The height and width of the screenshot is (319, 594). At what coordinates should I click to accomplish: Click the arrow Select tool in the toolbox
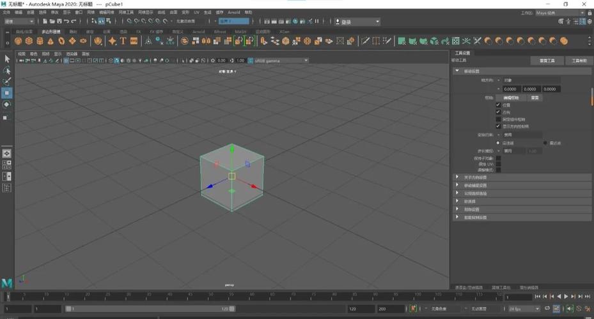click(7, 59)
